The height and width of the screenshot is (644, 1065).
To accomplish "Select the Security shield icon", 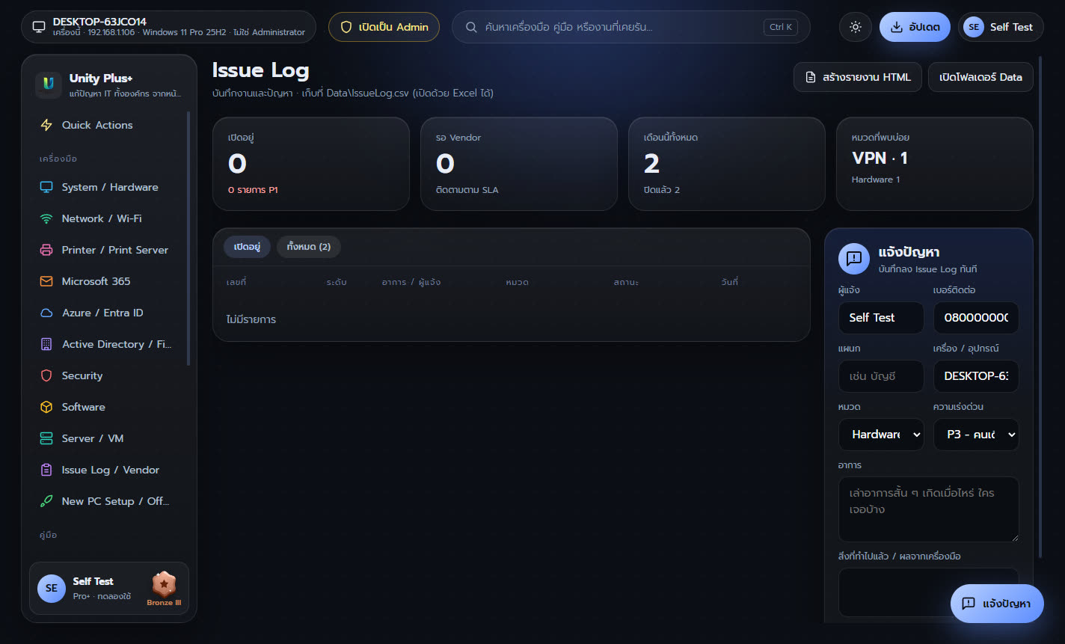I will [46, 375].
